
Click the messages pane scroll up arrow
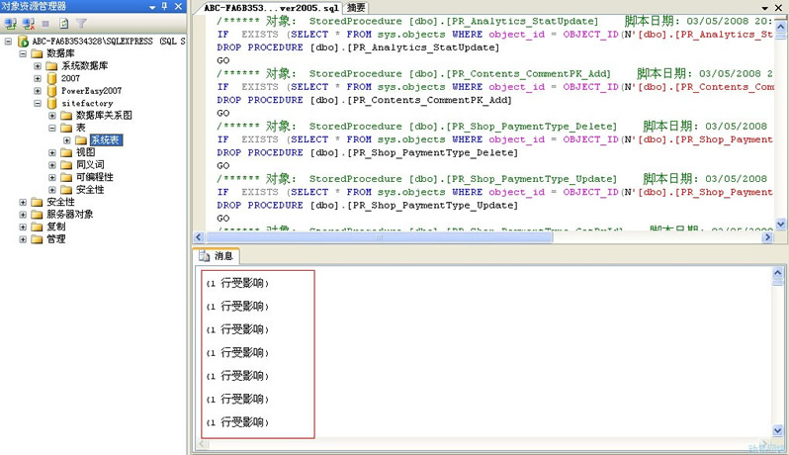(x=777, y=273)
